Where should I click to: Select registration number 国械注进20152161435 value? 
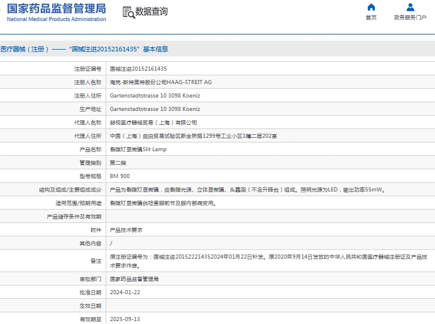point(138,69)
